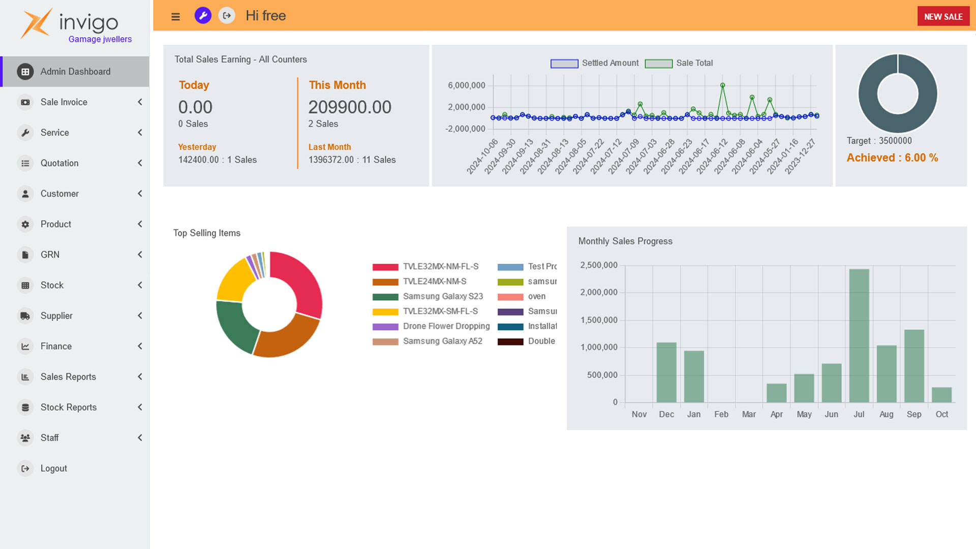Click the Achieved : 6.00 % text
Viewport: 976px width, 549px height.
coord(892,158)
